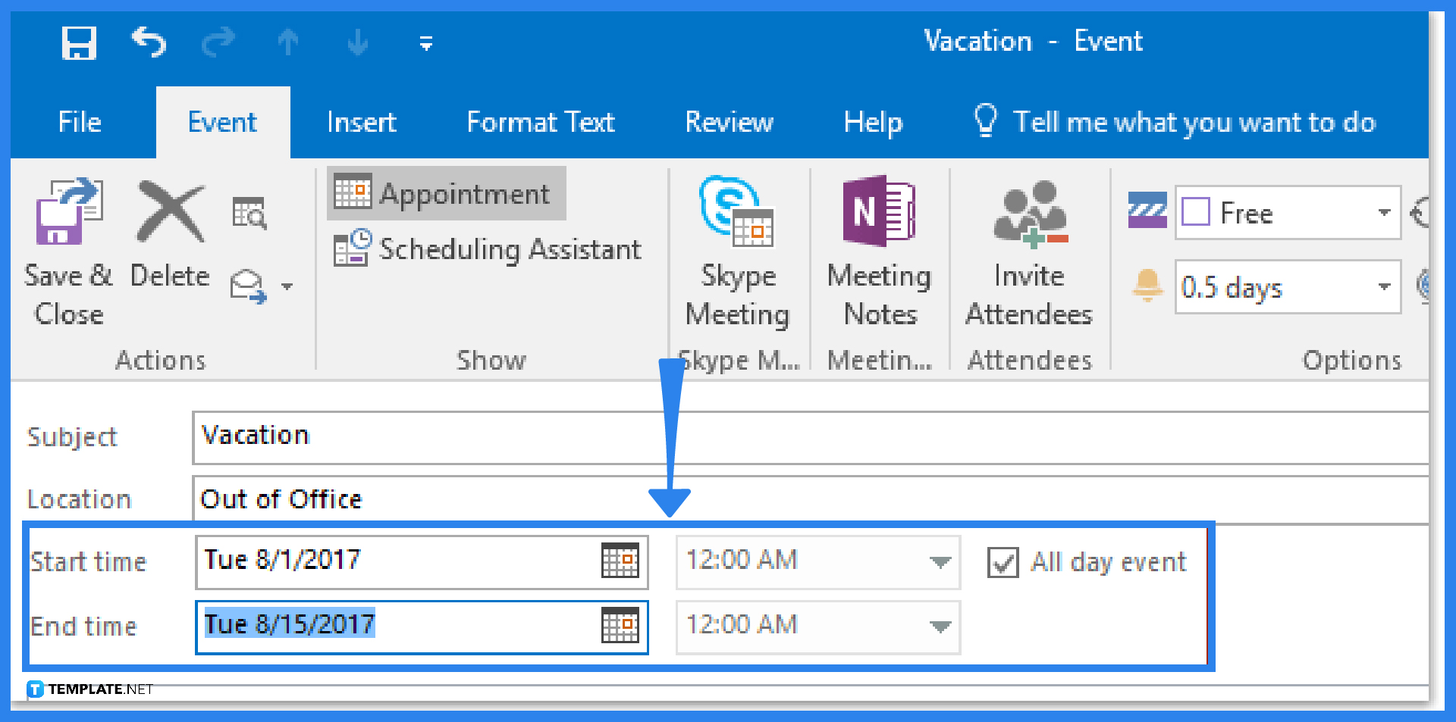Click the Forward envelope icon

[249, 286]
